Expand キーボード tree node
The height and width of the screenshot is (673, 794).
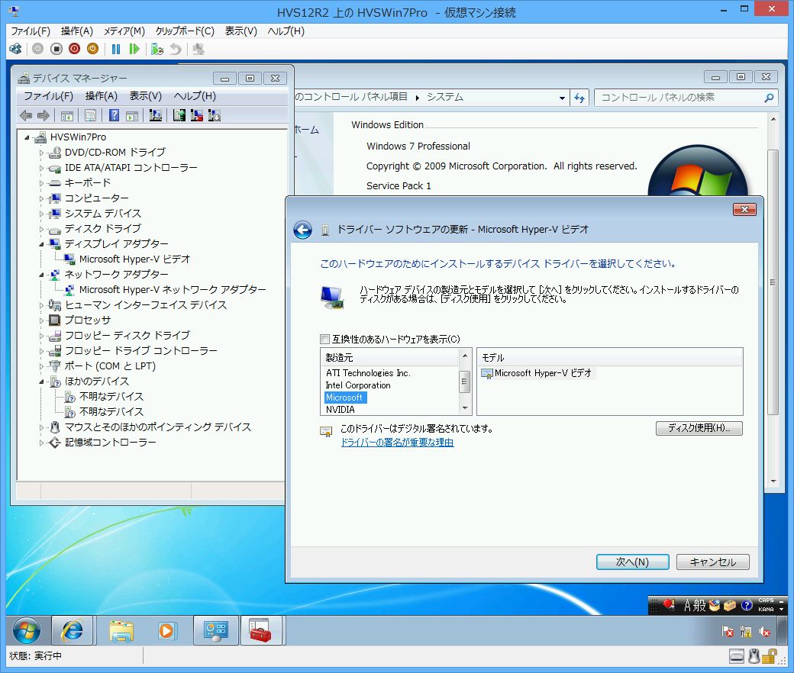pos(41,183)
